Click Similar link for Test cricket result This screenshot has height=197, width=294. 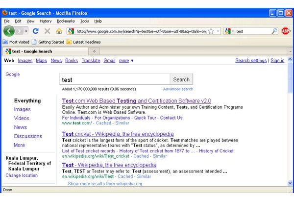coord(160,156)
